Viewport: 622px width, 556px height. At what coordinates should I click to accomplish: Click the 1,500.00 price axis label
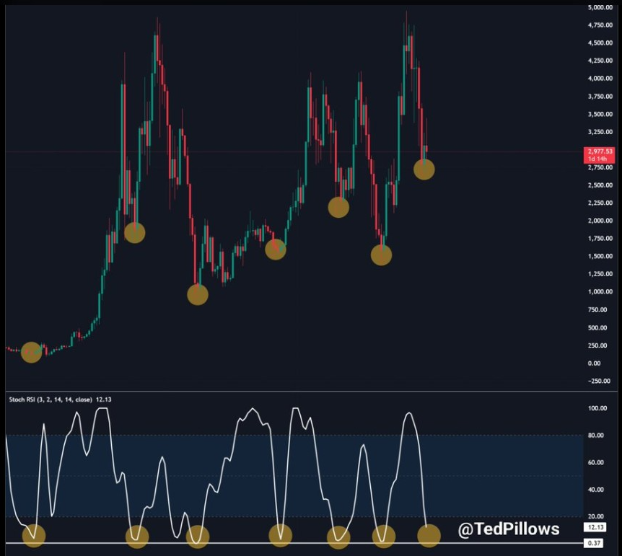click(x=600, y=256)
